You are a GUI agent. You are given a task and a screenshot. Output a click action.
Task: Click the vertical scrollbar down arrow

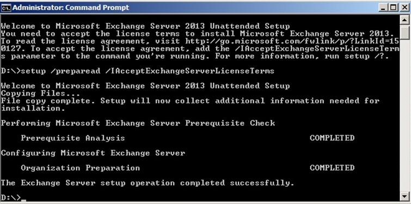(x=404, y=196)
